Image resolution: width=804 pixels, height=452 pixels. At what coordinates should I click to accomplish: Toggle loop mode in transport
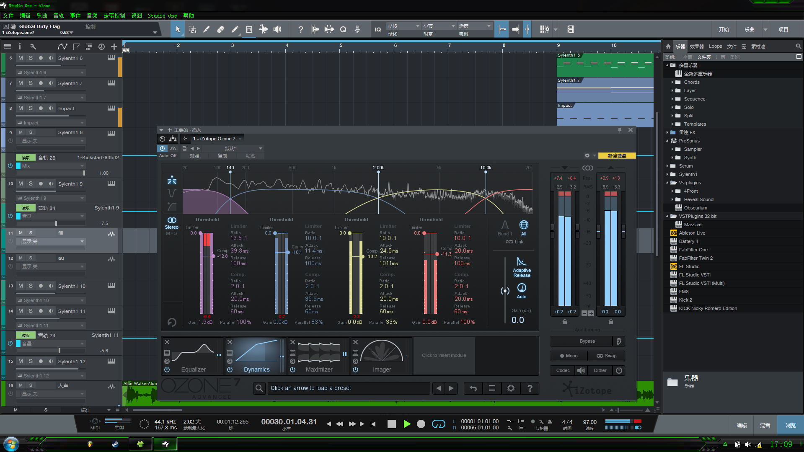(438, 424)
